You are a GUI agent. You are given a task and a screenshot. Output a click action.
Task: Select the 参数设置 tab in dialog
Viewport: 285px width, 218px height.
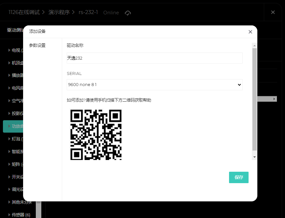pos(37,45)
